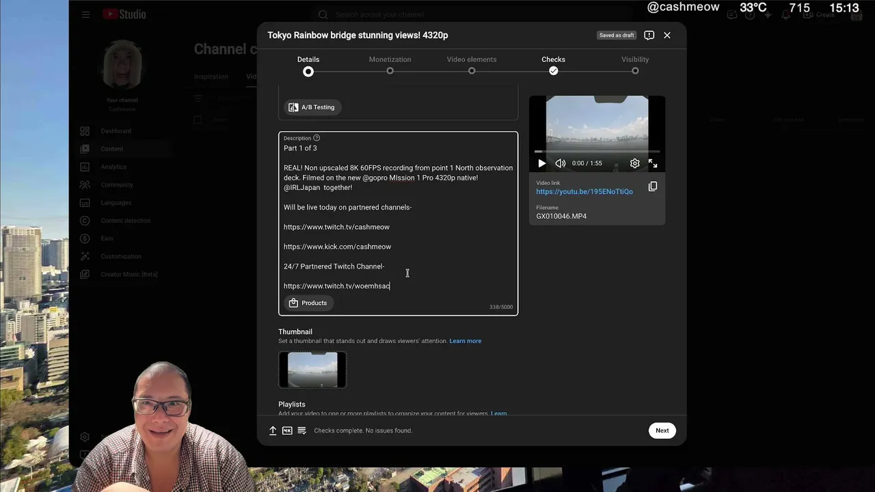Viewport: 875px width, 492px height.
Task: Copy the video link with copy icon
Action: click(x=653, y=187)
